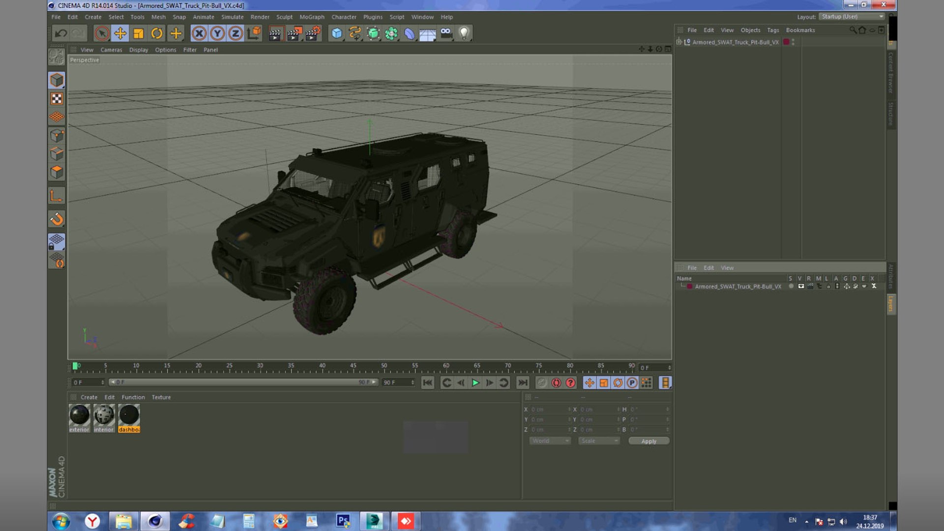Open Edit Render Settings icon
944x531 pixels.
[313, 33]
